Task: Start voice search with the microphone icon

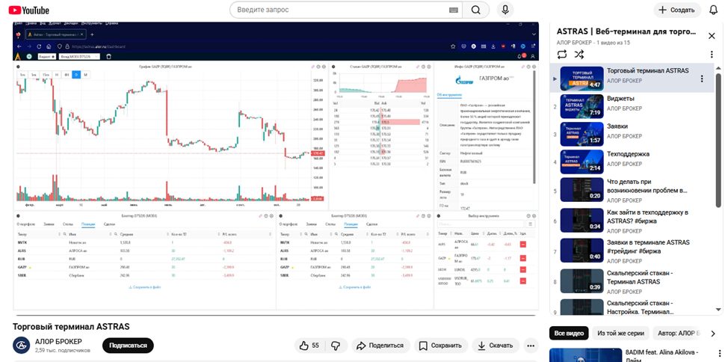Action: [x=506, y=10]
